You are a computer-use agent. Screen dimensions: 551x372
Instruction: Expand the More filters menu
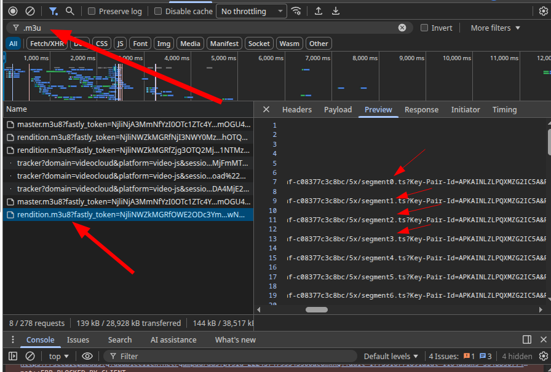pos(495,28)
